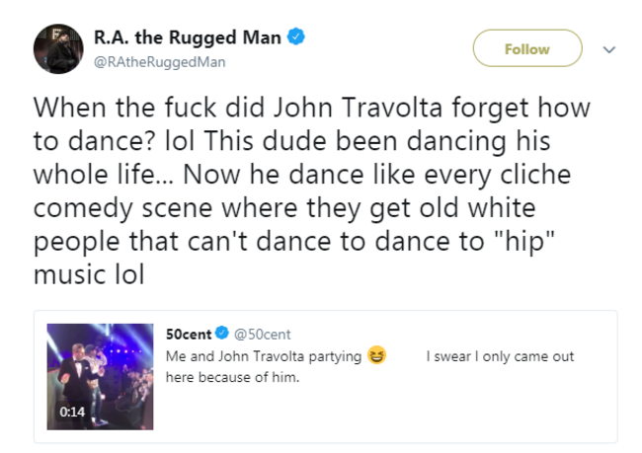The image size is (642, 453).
Task: Follow R.A. the Rugged Man
Action: (527, 48)
